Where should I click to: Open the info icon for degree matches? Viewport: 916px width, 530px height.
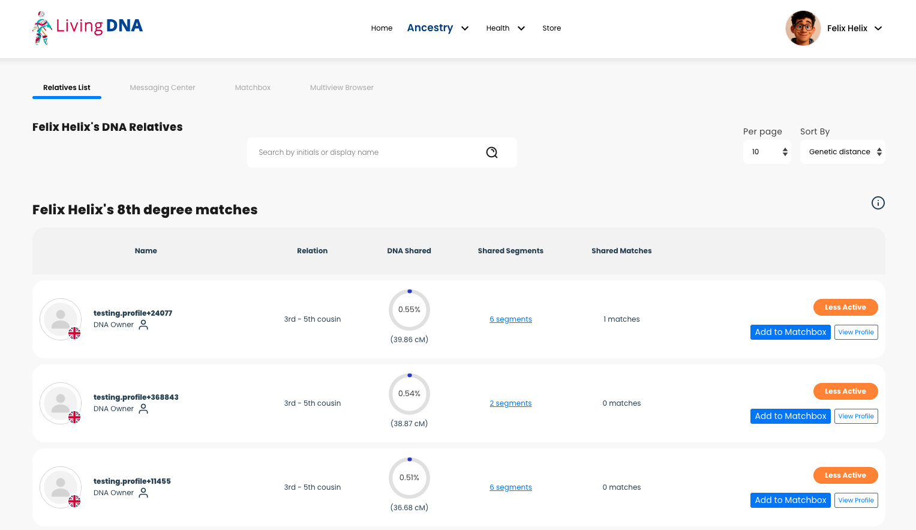pos(878,203)
